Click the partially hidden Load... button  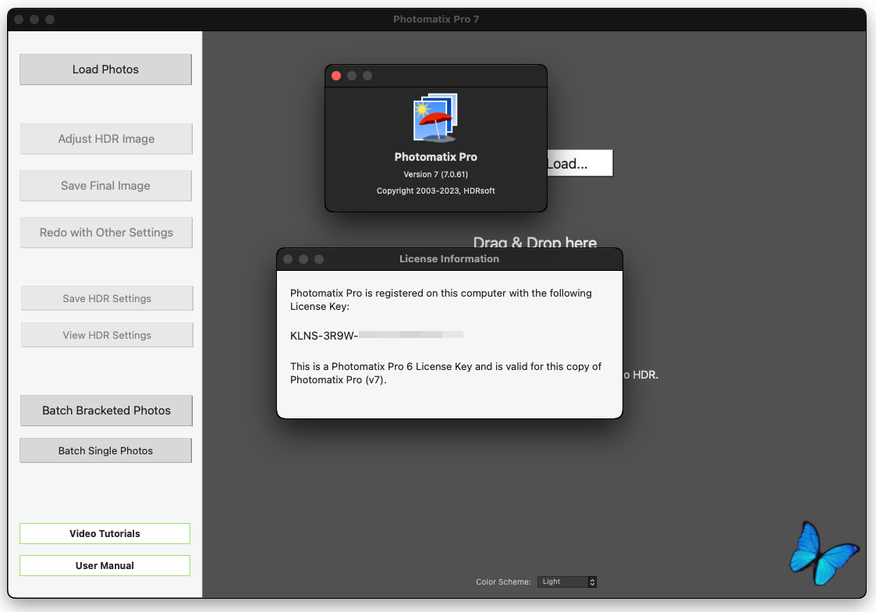coord(580,163)
